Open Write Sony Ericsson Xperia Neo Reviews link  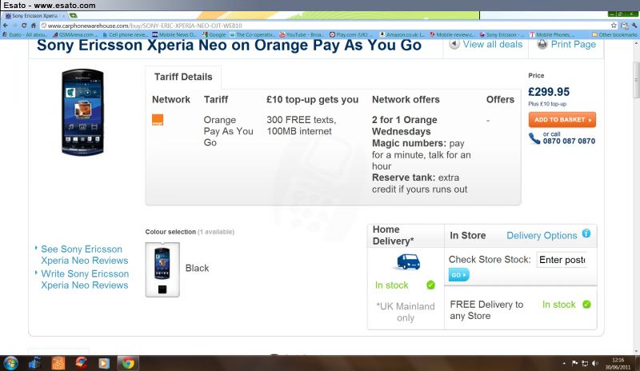[x=85, y=280]
